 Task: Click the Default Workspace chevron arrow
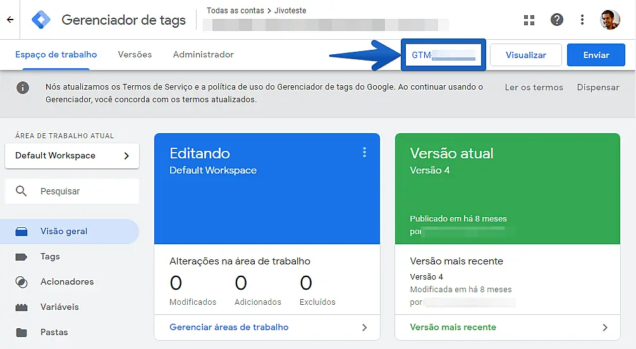point(126,155)
